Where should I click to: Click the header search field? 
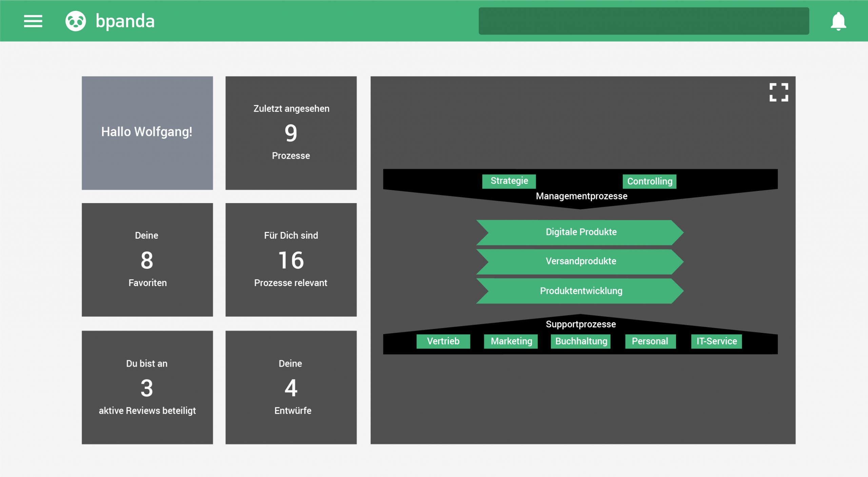pos(644,21)
